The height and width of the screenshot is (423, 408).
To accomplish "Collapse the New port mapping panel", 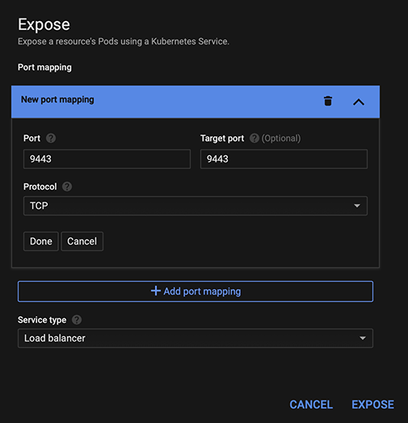I will pos(359,102).
